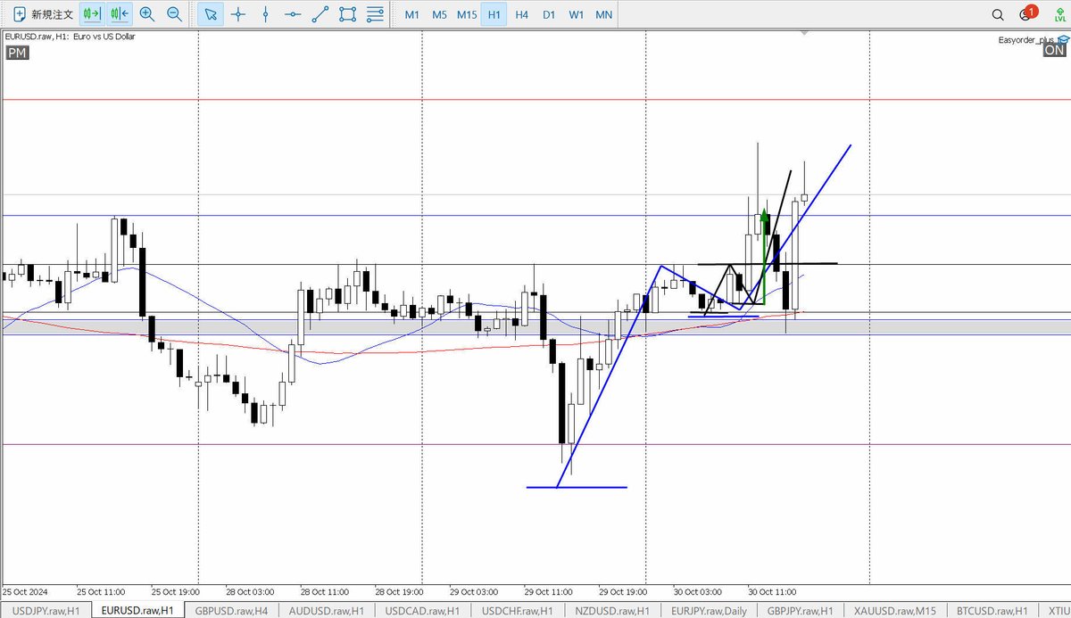Switch chart to MN monthly timeframe

604,15
